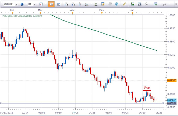Click the Feb orange timeline marker

point(13,13)
